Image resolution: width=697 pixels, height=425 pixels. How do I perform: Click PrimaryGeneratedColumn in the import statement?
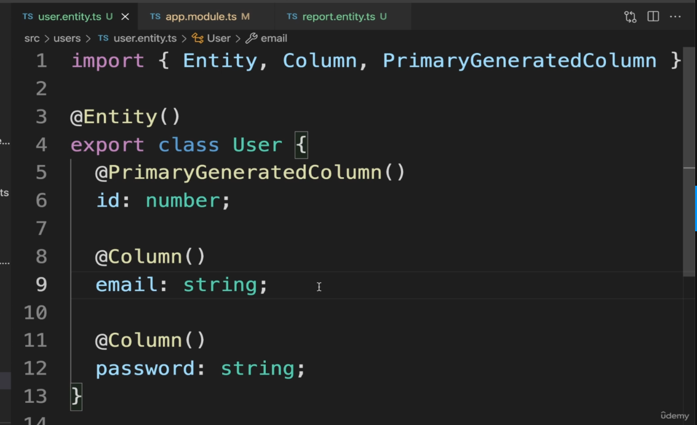pos(520,61)
